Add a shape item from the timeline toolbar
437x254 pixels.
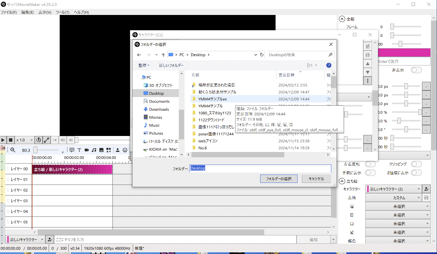(109, 150)
